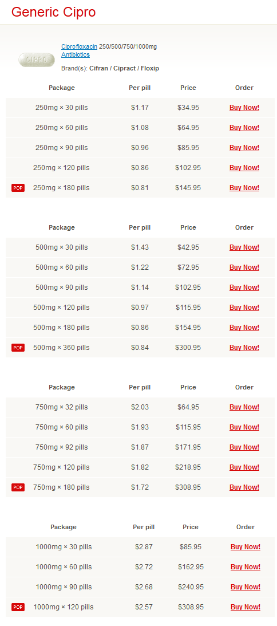The width and height of the screenshot is (277, 626).
Task: Buy Now for 250mg × 180 pills
Action: click(244, 187)
